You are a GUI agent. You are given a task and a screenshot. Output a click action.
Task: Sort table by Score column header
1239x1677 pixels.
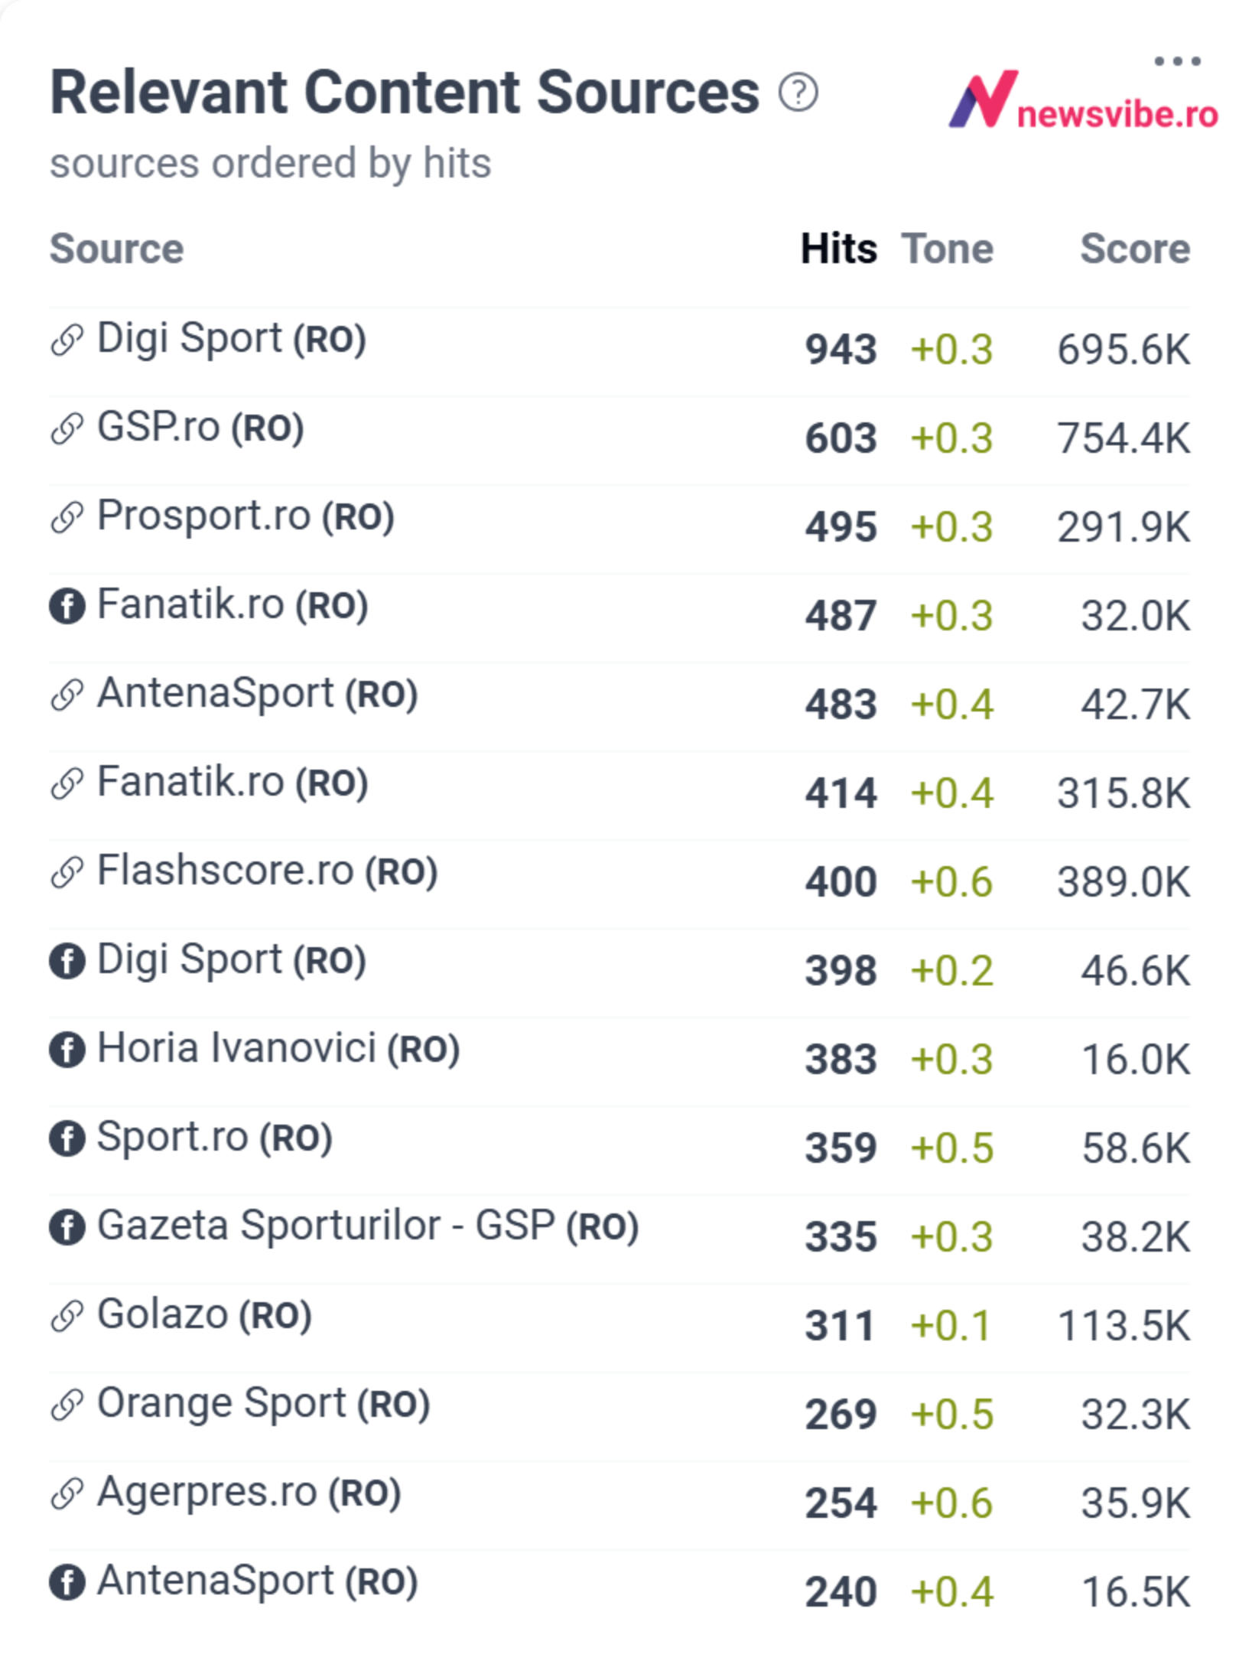click(x=1135, y=249)
